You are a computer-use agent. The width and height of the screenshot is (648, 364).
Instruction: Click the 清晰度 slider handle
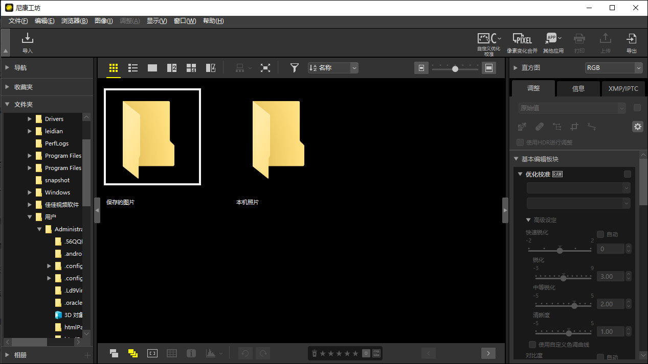[x=568, y=333]
